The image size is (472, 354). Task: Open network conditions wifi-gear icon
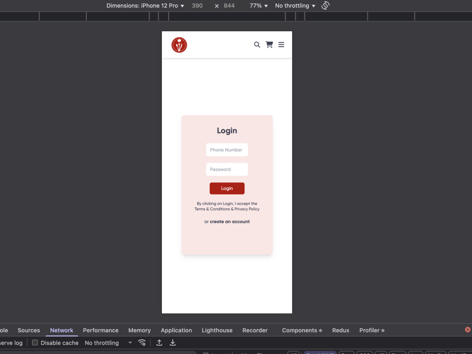point(142,343)
